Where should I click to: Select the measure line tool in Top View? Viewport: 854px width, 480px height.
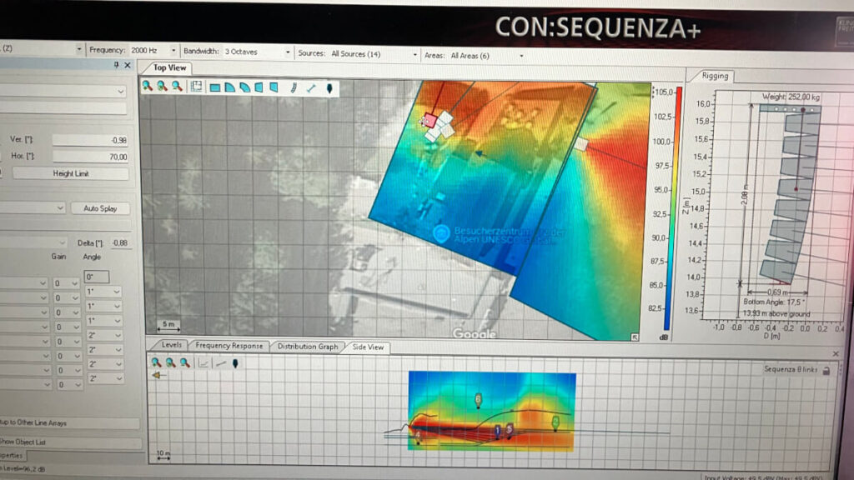(x=311, y=88)
